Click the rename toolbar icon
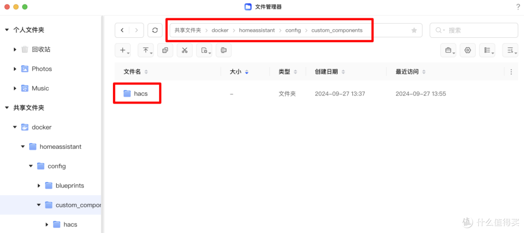 point(224,50)
